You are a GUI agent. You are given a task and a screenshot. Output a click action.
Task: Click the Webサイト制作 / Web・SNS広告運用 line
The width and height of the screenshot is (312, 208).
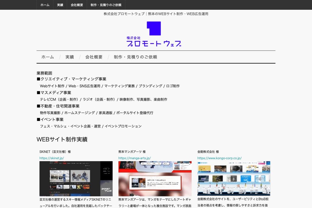click(x=110, y=86)
